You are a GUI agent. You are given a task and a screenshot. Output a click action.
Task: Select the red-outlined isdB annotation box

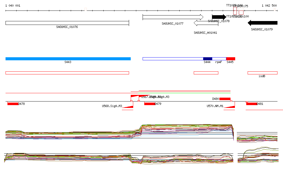262,73
